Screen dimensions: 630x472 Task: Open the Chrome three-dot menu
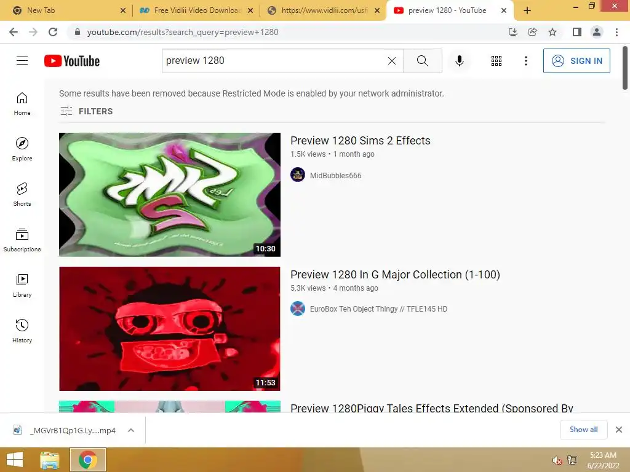click(x=616, y=32)
